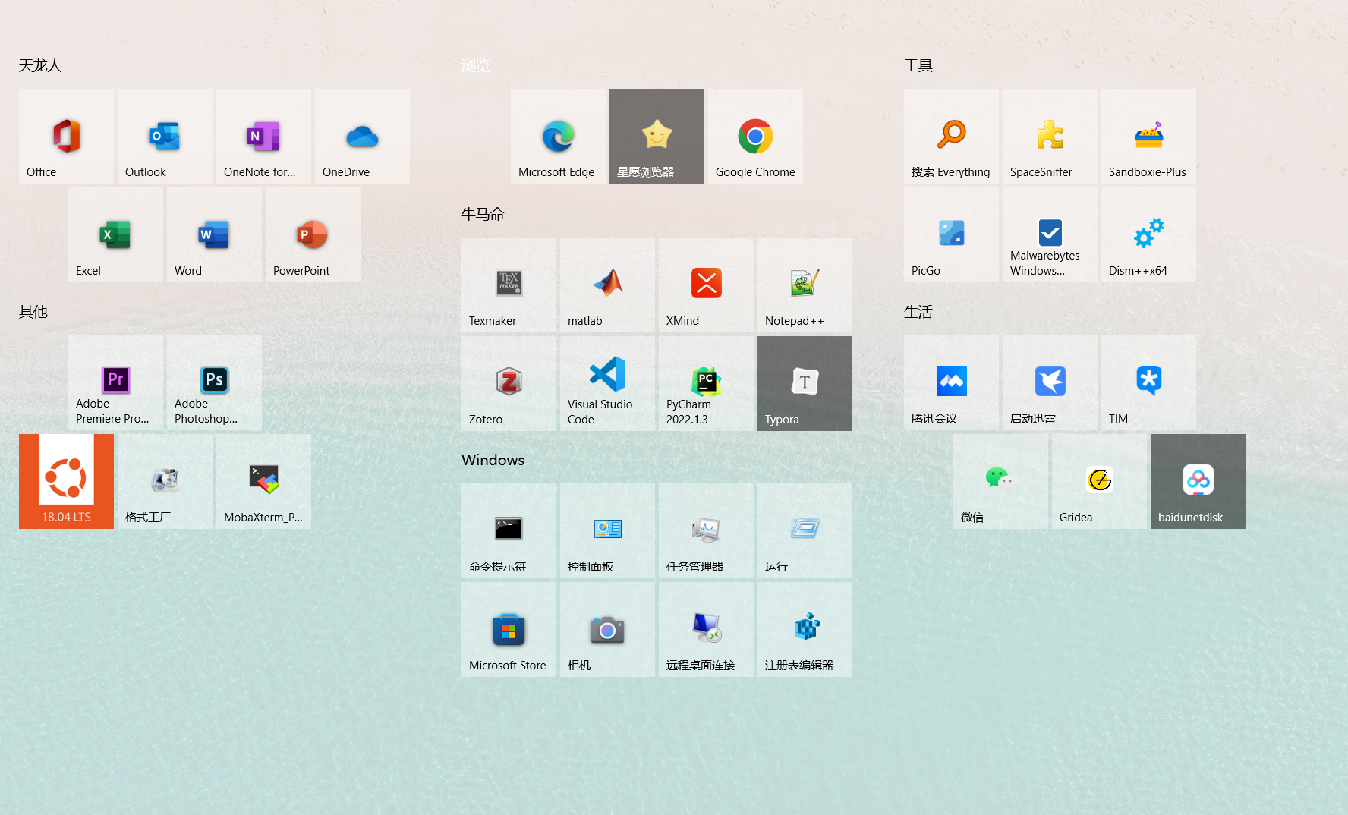Launch SpaceSniffer tile
Screen dimensions: 1348x815
(x=1050, y=136)
